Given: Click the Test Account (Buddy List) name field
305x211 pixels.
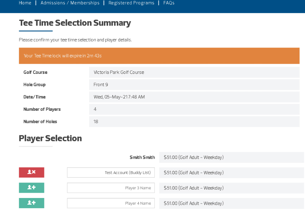Looking at the screenshot, I should tap(111, 173).
